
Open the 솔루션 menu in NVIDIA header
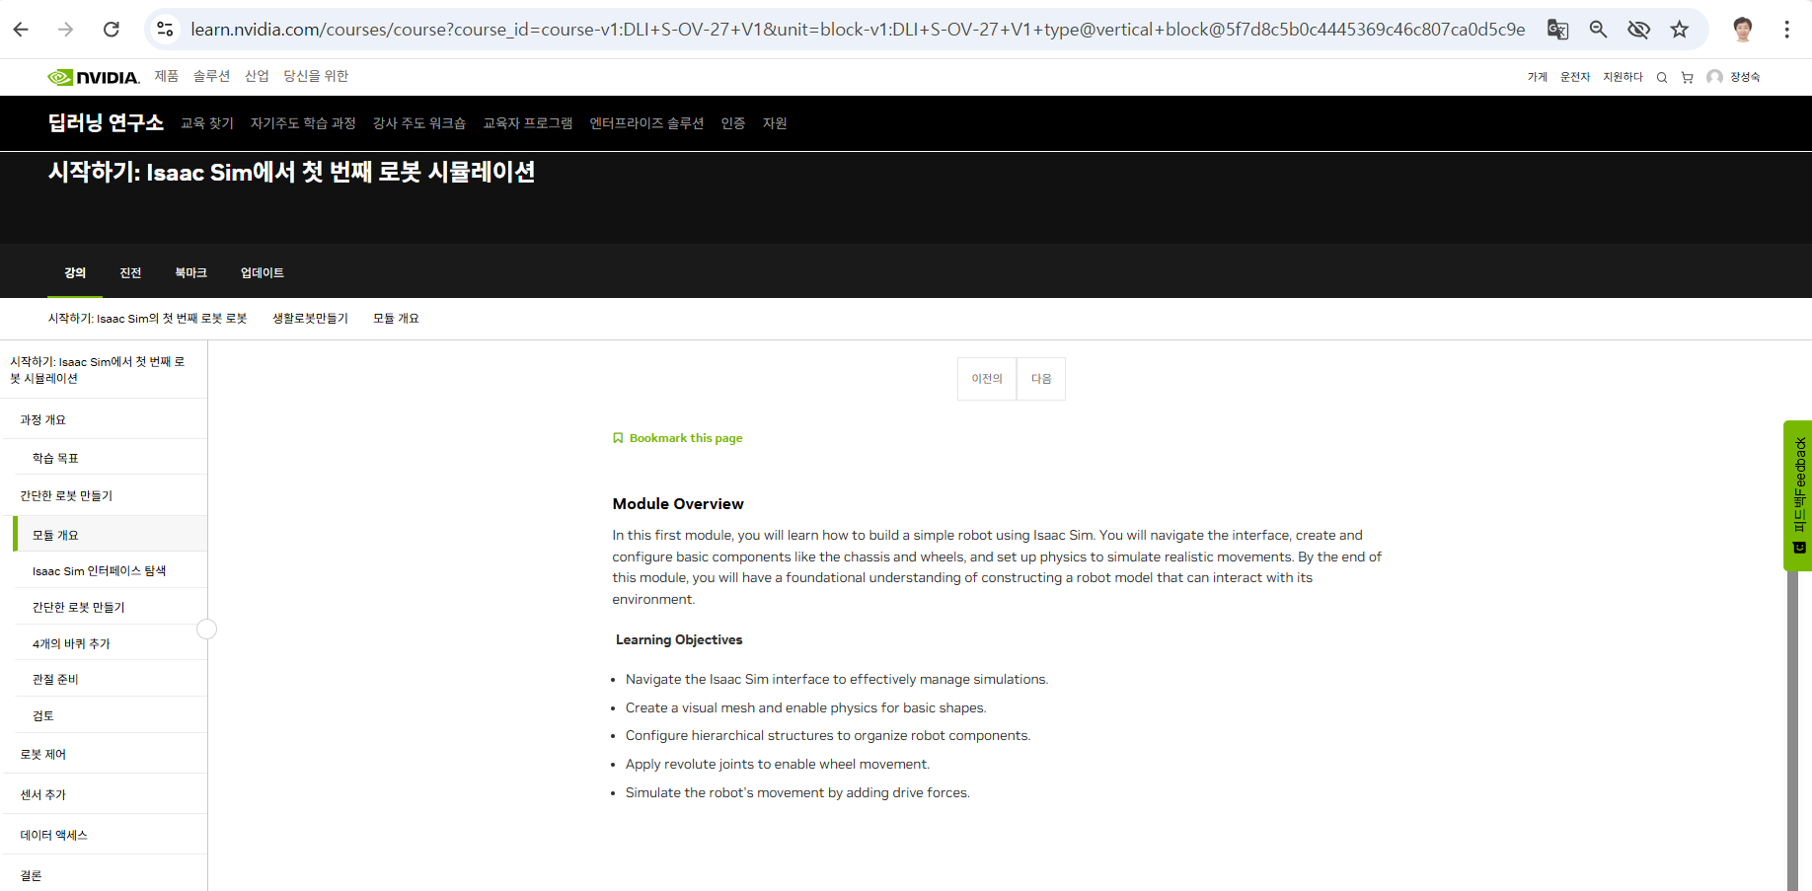coord(211,76)
